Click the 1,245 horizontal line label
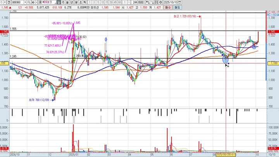 coord(13,56)
